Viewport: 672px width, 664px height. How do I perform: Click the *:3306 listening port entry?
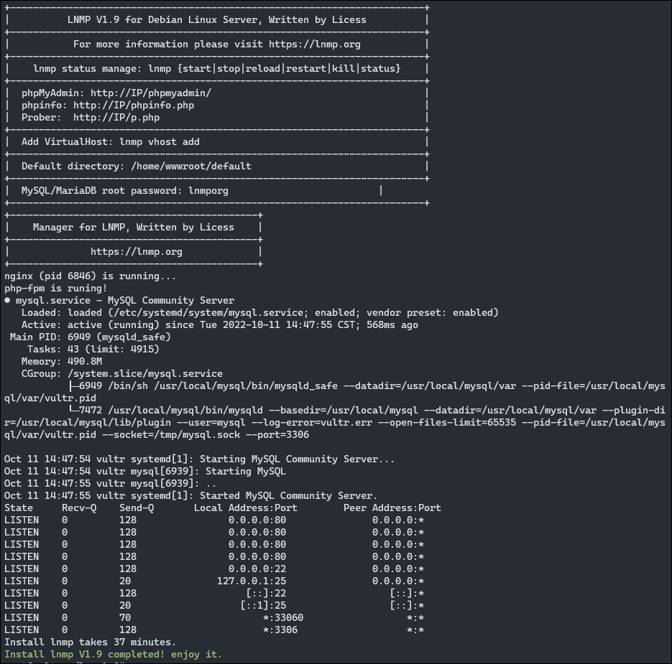point(280,630)
